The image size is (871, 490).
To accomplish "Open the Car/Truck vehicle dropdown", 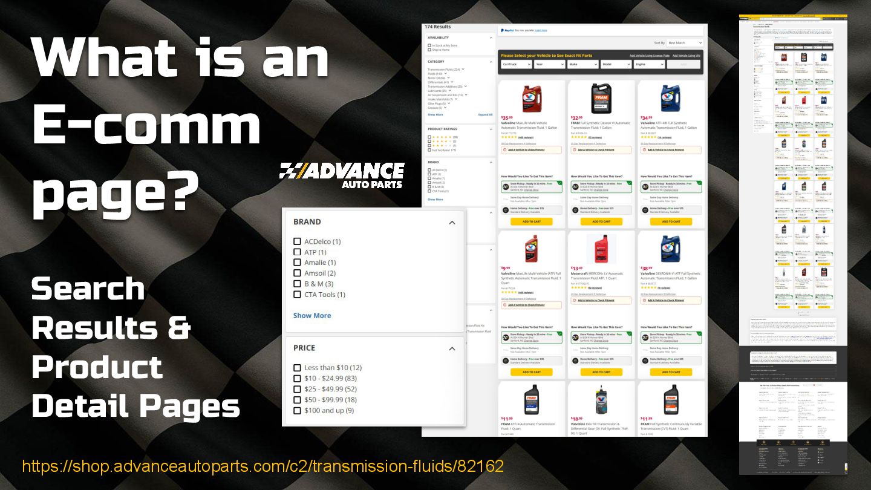I will click(516, 64).
